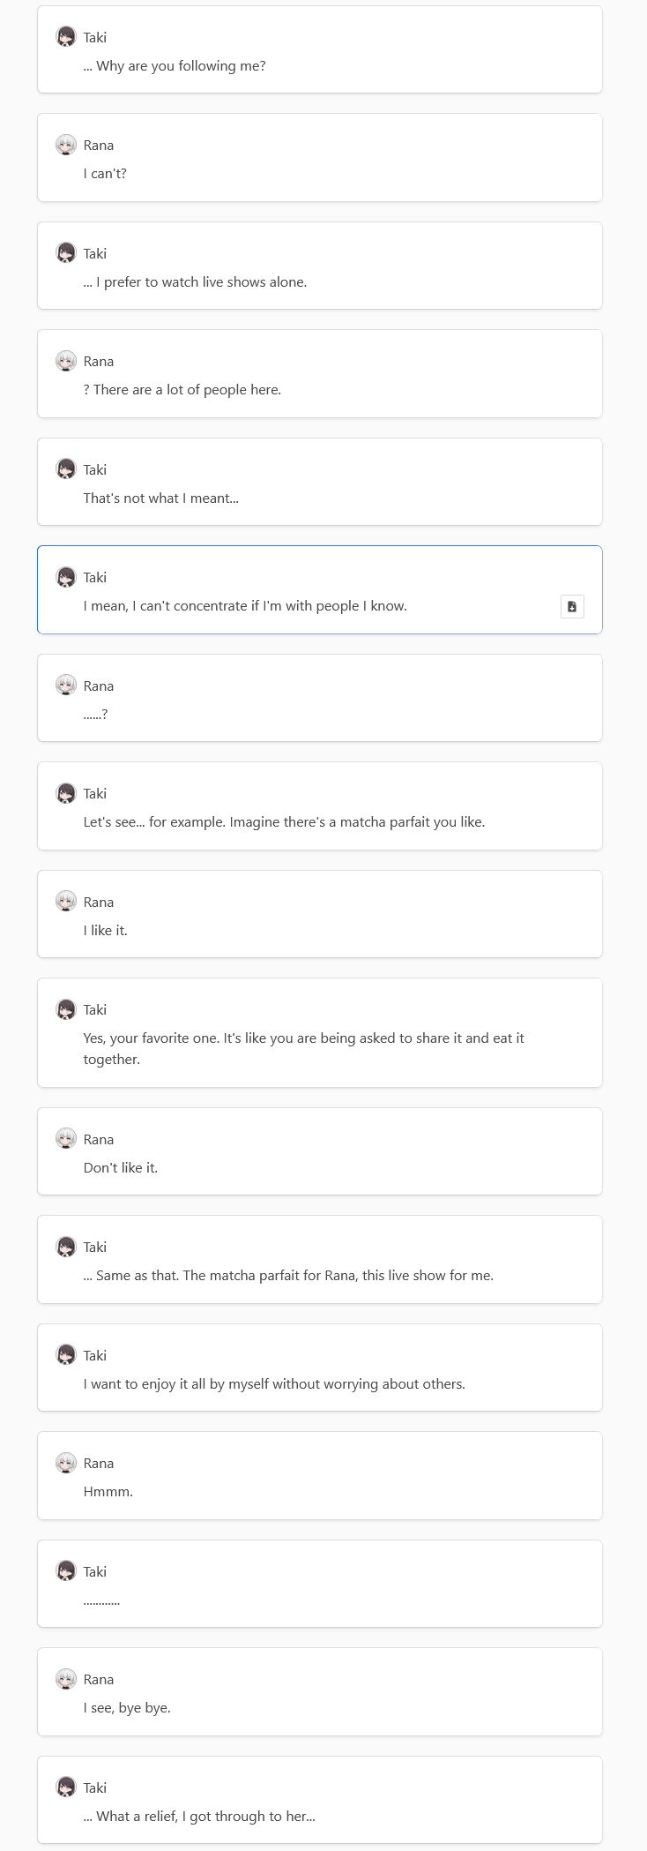This screenshot has width=647, height=1851.
Task: Click Rana's avatar beside "I like it."
Action: click(x=66, y=902)
